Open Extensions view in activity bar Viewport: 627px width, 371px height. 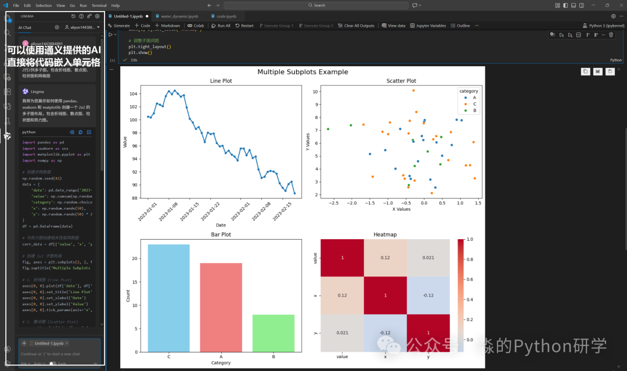tap(7, 92)
